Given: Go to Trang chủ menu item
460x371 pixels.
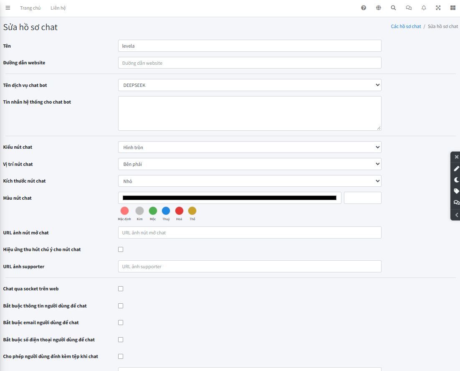Looking at the screenshot, I should coord(30,8).
